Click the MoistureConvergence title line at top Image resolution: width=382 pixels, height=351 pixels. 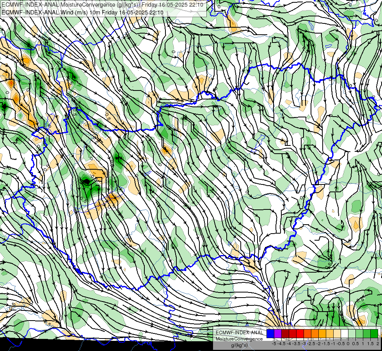point(103,4)
